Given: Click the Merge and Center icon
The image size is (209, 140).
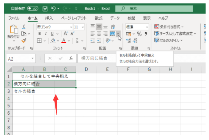Looking at the screenshot, I should 113,34.
